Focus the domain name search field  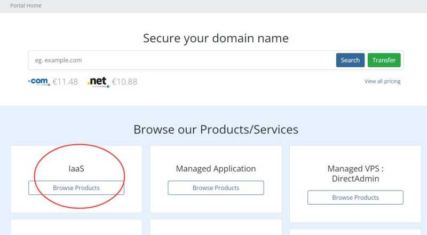click(182, 60)
